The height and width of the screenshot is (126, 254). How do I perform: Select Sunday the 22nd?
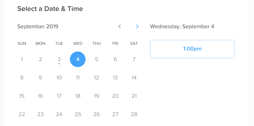point(22,114)
